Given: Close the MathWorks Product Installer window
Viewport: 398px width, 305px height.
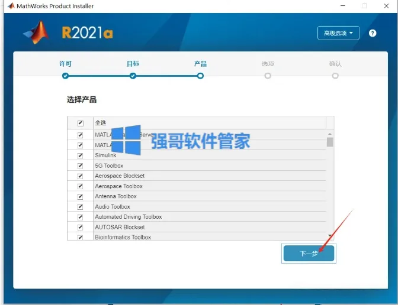Looking at the screenshot, I should tap(386, 6).
